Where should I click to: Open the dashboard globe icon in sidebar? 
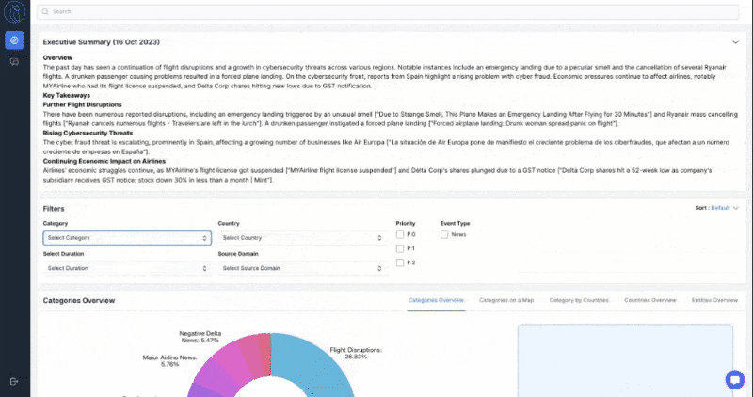click(x=14, y=40)
